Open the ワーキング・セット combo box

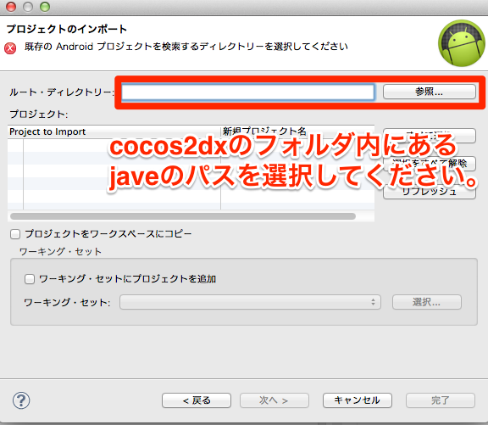click(x=250, y=302)
